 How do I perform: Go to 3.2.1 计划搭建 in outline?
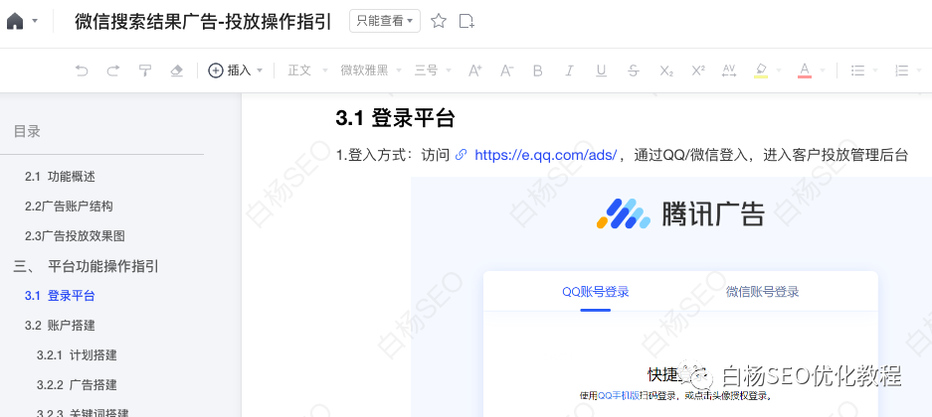coord(77,355)
